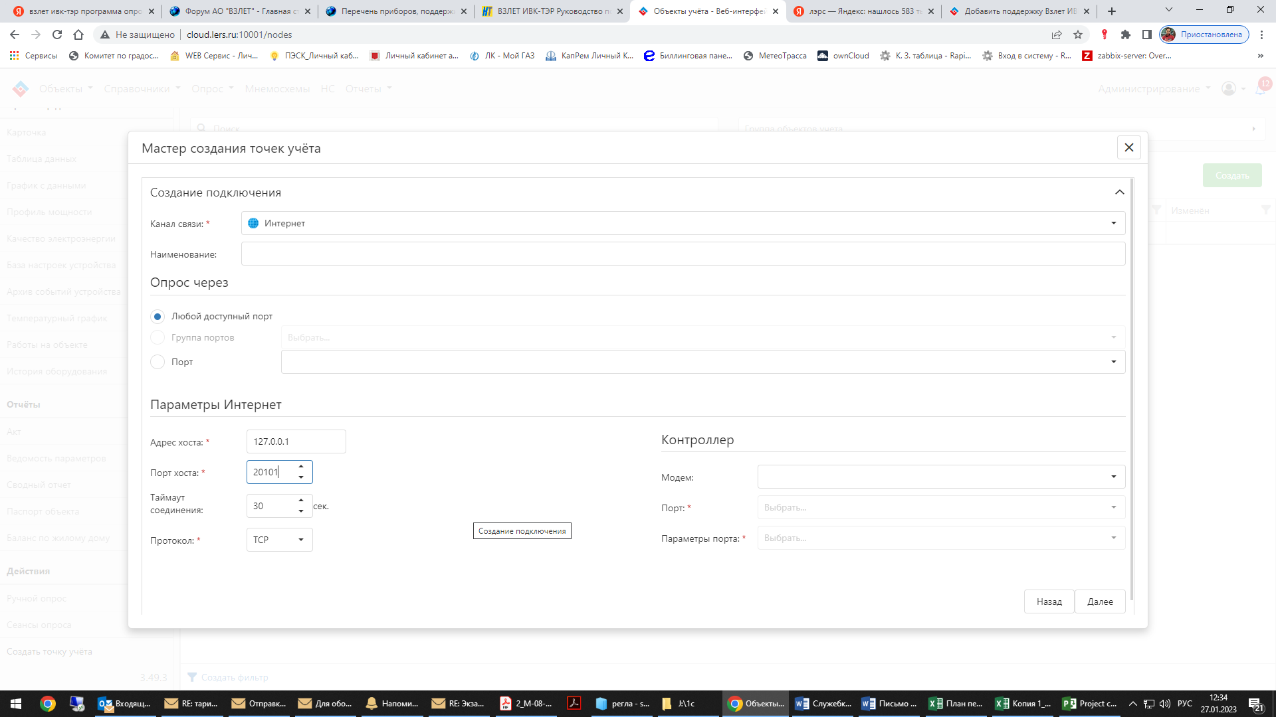Click the Далее button
The image size is (1276, 717).
click(x=1100, y=601)
